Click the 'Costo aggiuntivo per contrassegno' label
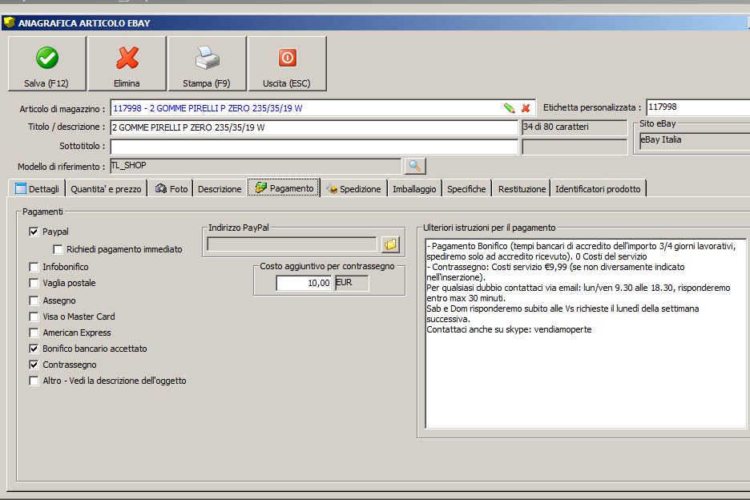This screenshot has height=500, width=750. click(327, 266)
